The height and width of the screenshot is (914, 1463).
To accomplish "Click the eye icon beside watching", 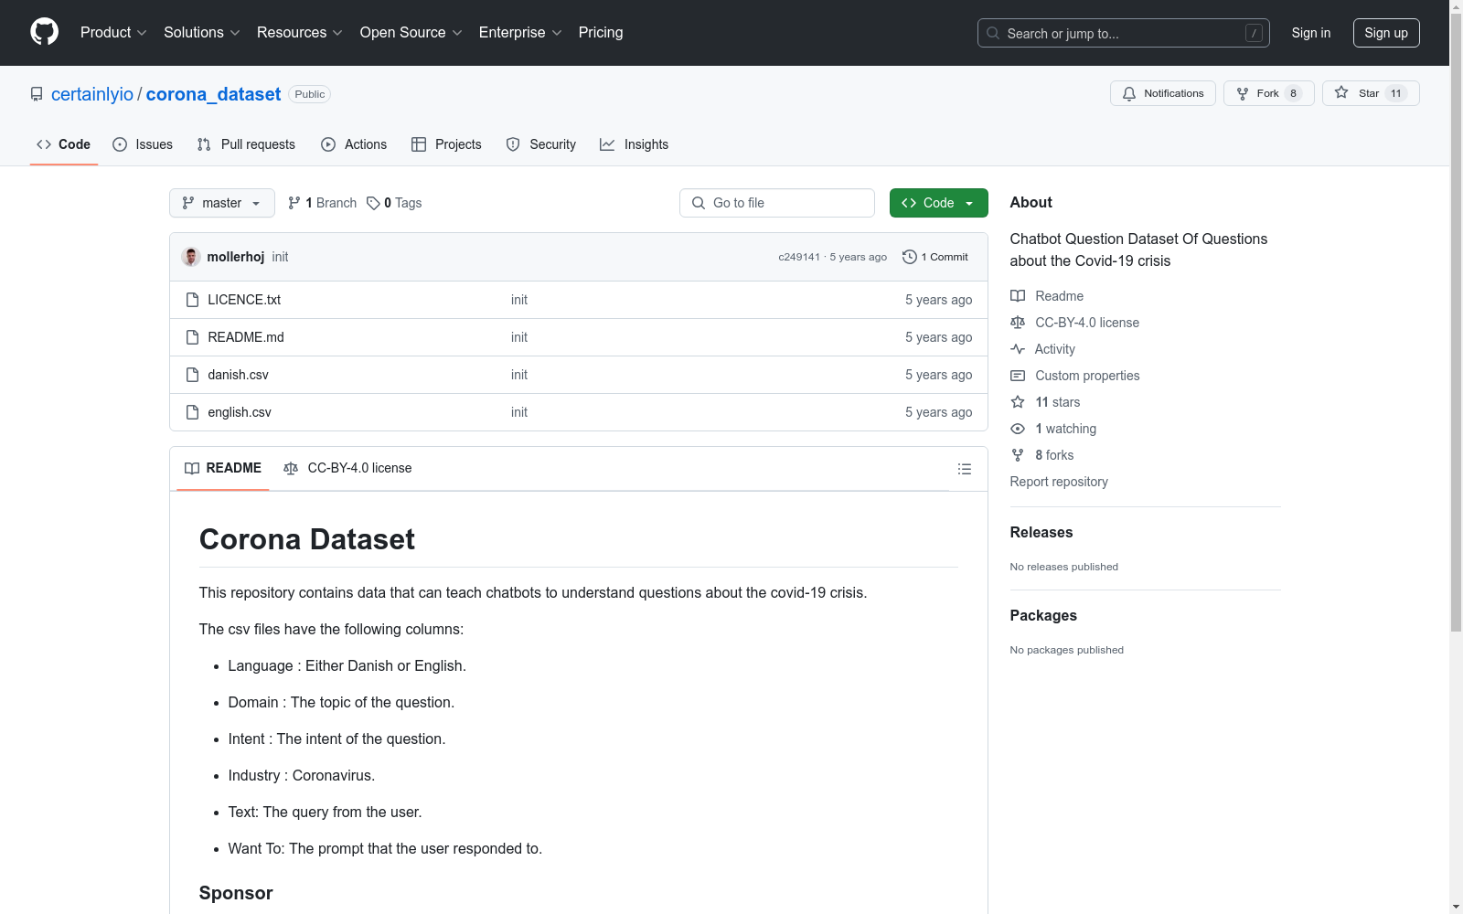I will pos(1018,429).
